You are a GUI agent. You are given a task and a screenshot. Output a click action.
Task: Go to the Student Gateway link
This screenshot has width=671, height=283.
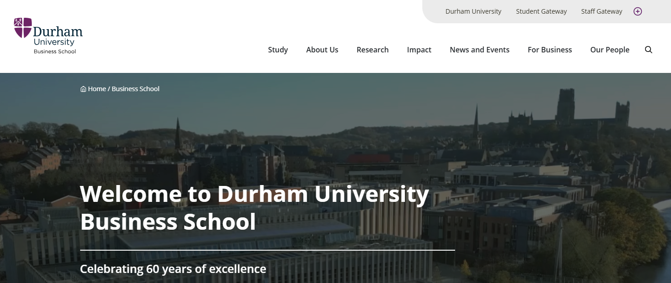[541, 11]
